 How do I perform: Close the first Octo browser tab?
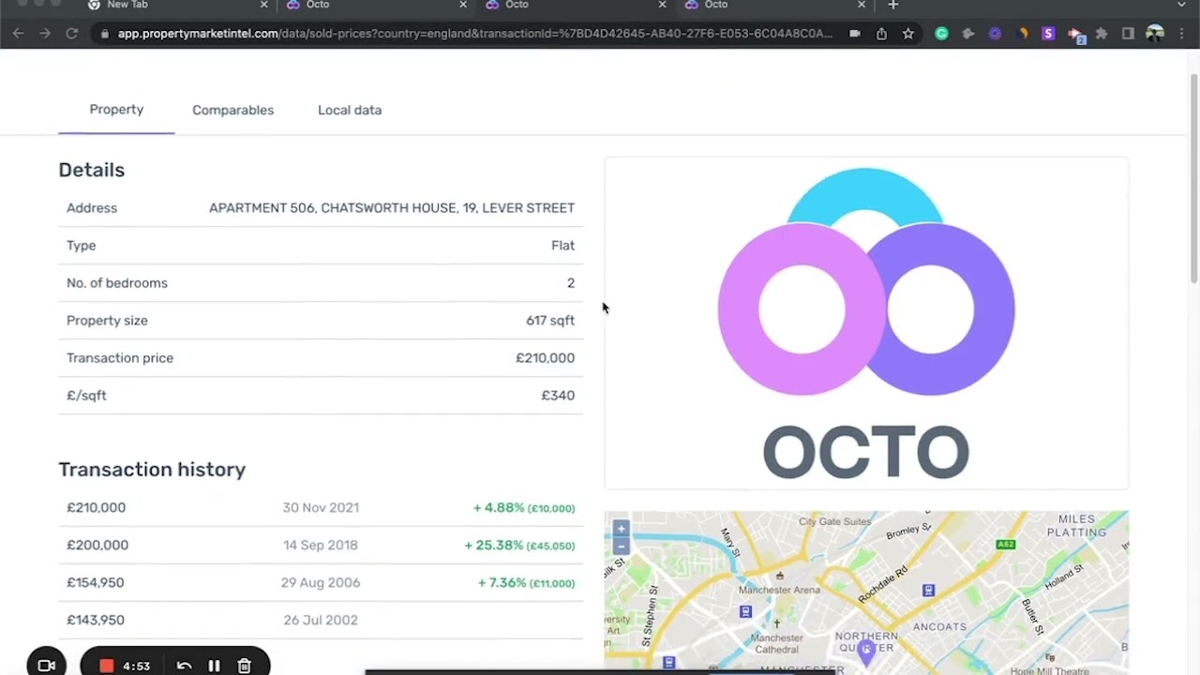click(462, 5)
